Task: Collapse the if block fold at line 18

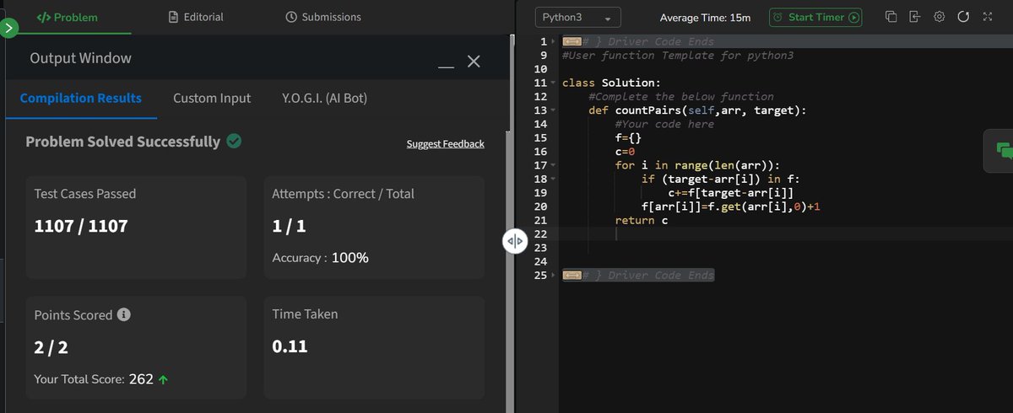Action: [553, 179]
